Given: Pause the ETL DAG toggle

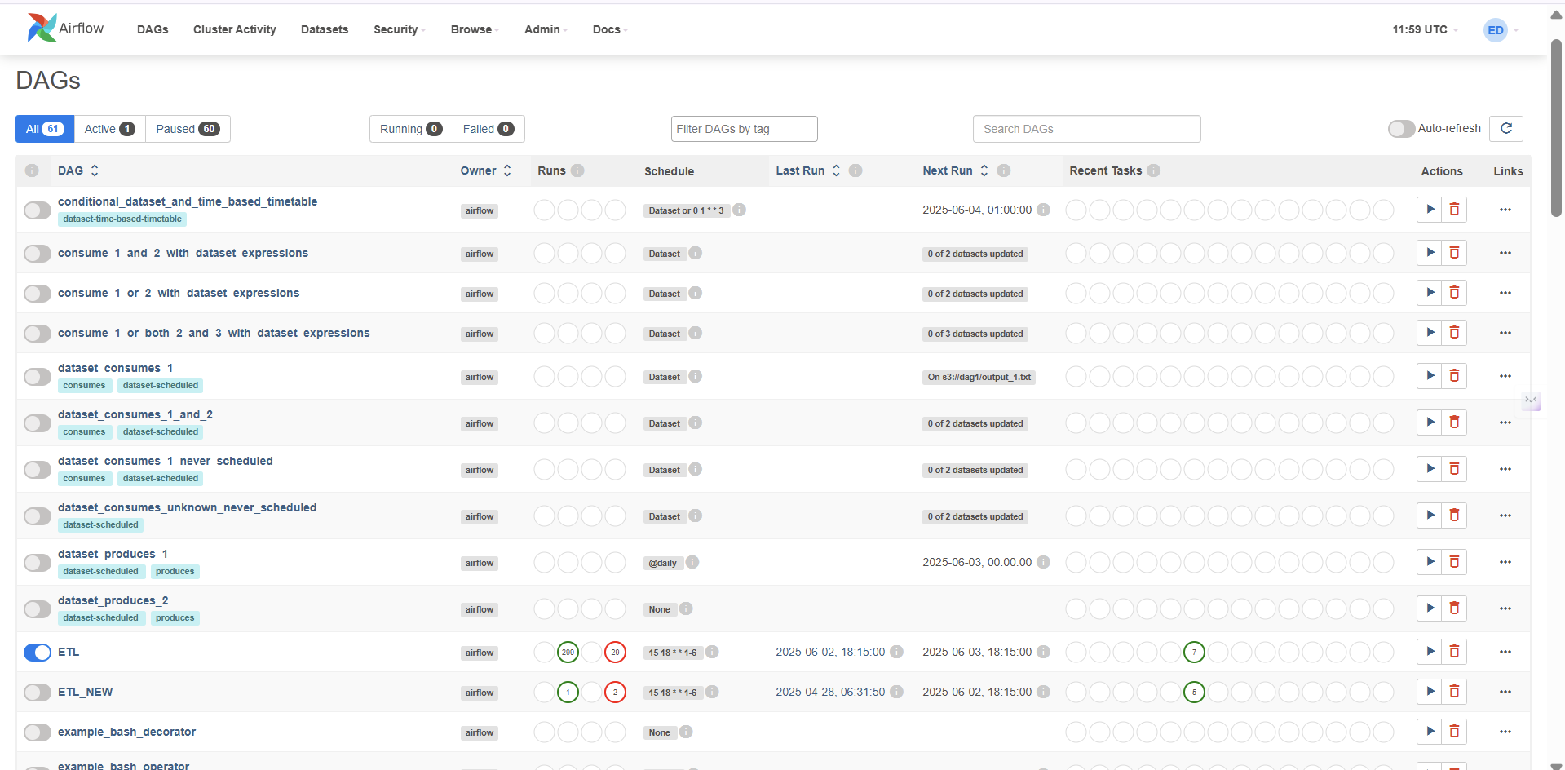Looking at the screenshot, I should pos(38,653).
